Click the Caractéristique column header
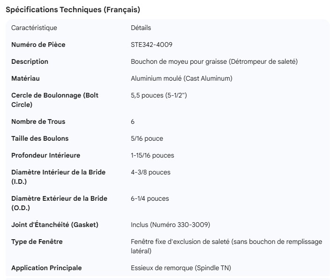Image resolution: width=335 pixels, height=280 pixels. [x=34, y=28]
